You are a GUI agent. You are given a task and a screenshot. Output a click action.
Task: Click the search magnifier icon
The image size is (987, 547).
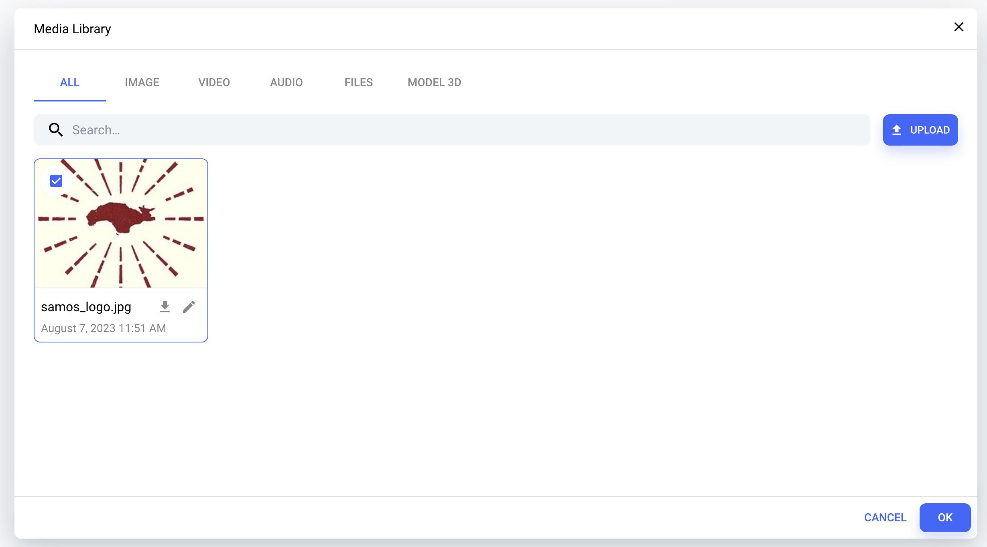tap(56, 130)
